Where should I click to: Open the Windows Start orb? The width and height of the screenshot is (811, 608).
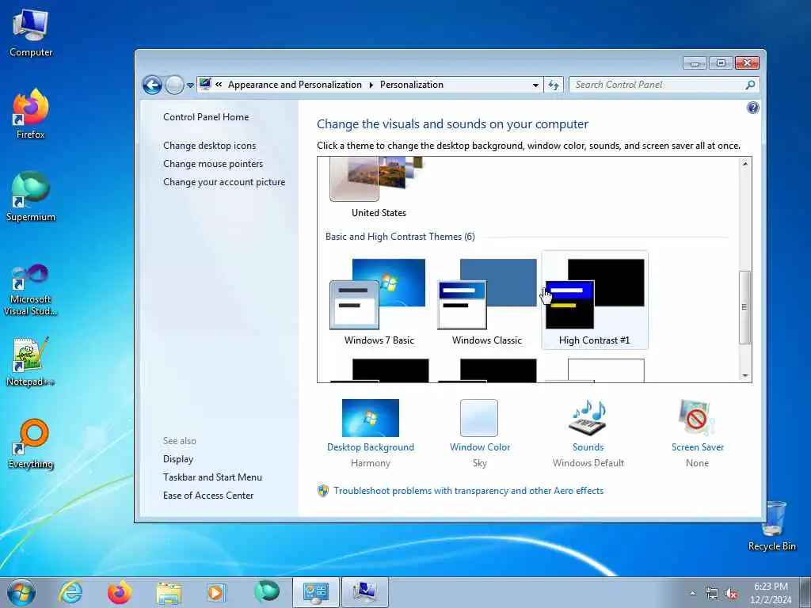point(21,592)
